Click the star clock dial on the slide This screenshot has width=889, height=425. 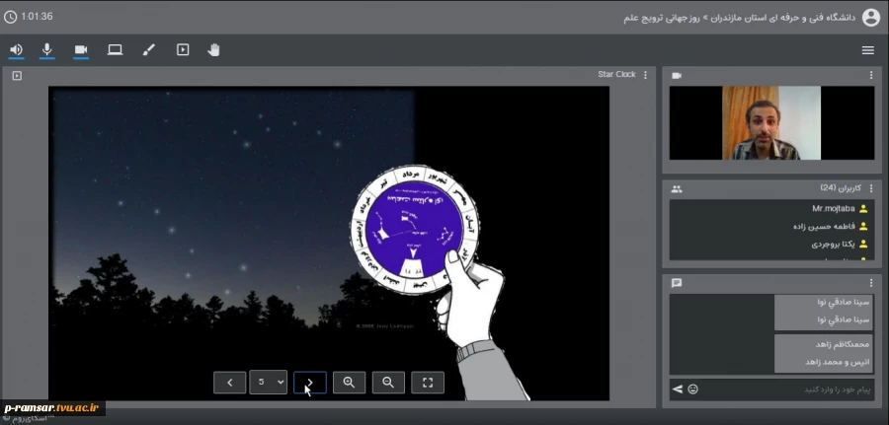click(414, 231)
